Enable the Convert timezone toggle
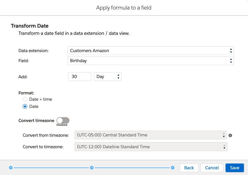Screen dimensions: 248x175 click(x=63, y=121)
